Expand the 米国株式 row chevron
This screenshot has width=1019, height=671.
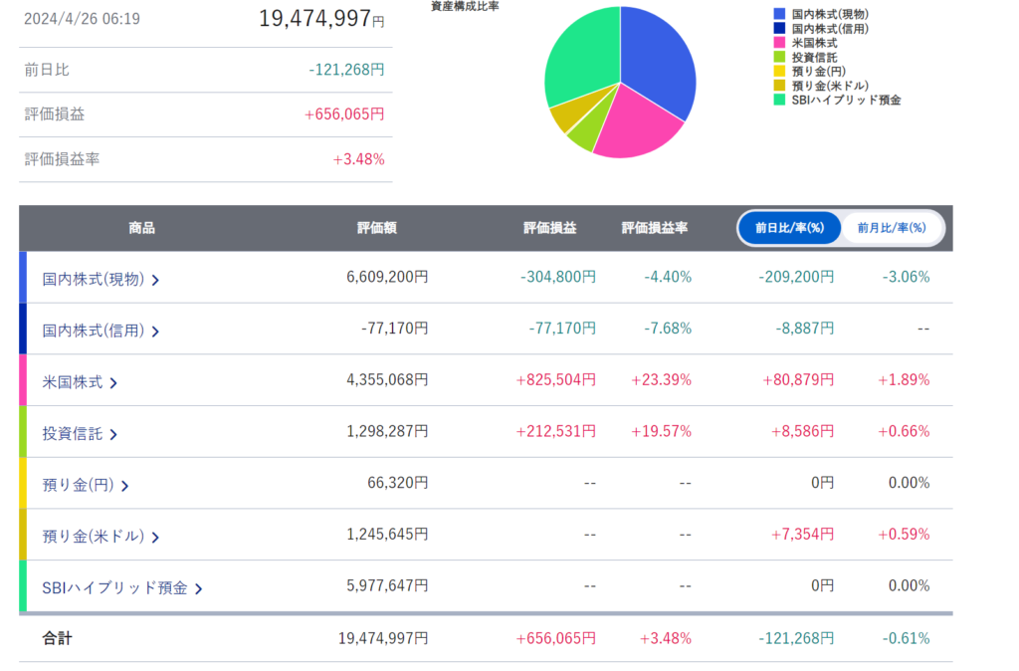(x=113, y=382)
